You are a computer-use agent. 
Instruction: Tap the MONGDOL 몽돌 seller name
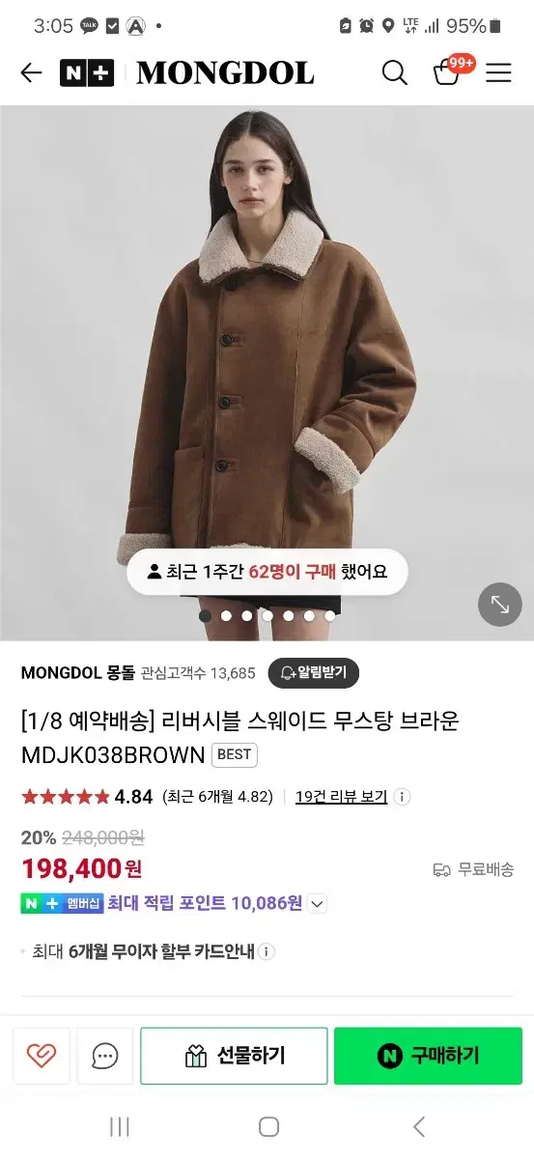(x=77, y=672)
